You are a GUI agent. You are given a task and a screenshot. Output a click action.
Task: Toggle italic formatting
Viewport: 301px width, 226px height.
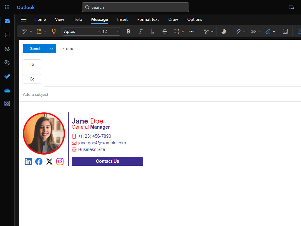click(x=141, y=31)
